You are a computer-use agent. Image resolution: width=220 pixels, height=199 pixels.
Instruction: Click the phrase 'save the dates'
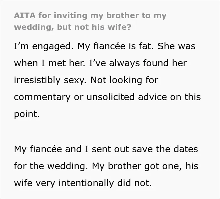point(165,149)
